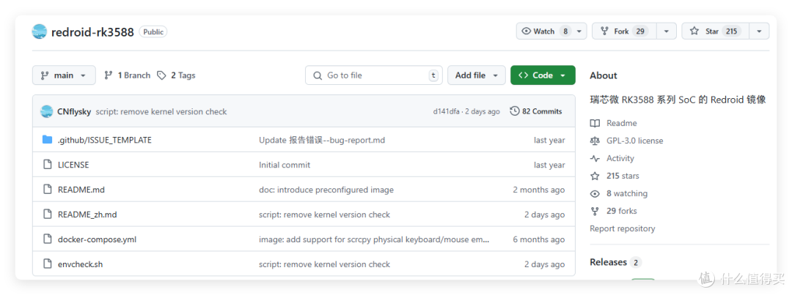792x295 pixels.
Task: Open the .github/ISSUE_TEMPLATE folder icon
Action: [48, 140]
